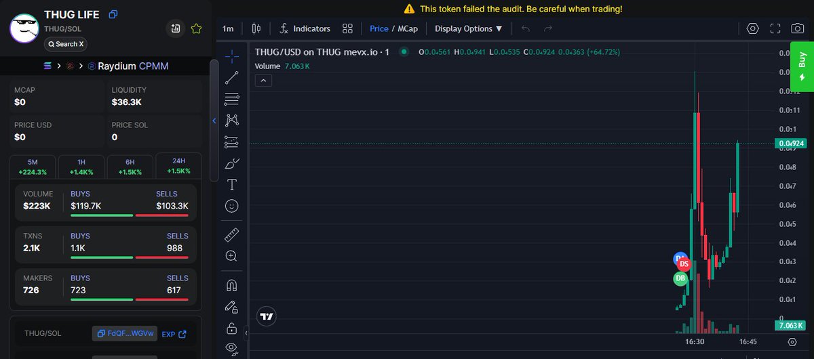Open the TradingView logo link
The height and width of the screenshot is (359, 814).
tap(267, 316)
